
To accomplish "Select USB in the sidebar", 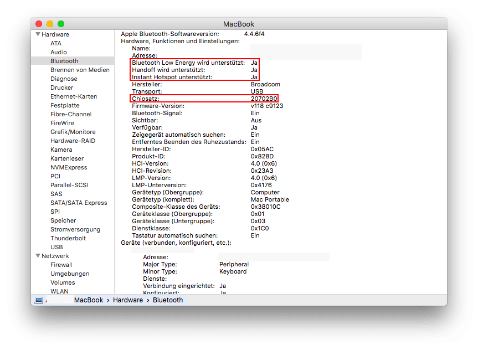I will coord(56,246).
